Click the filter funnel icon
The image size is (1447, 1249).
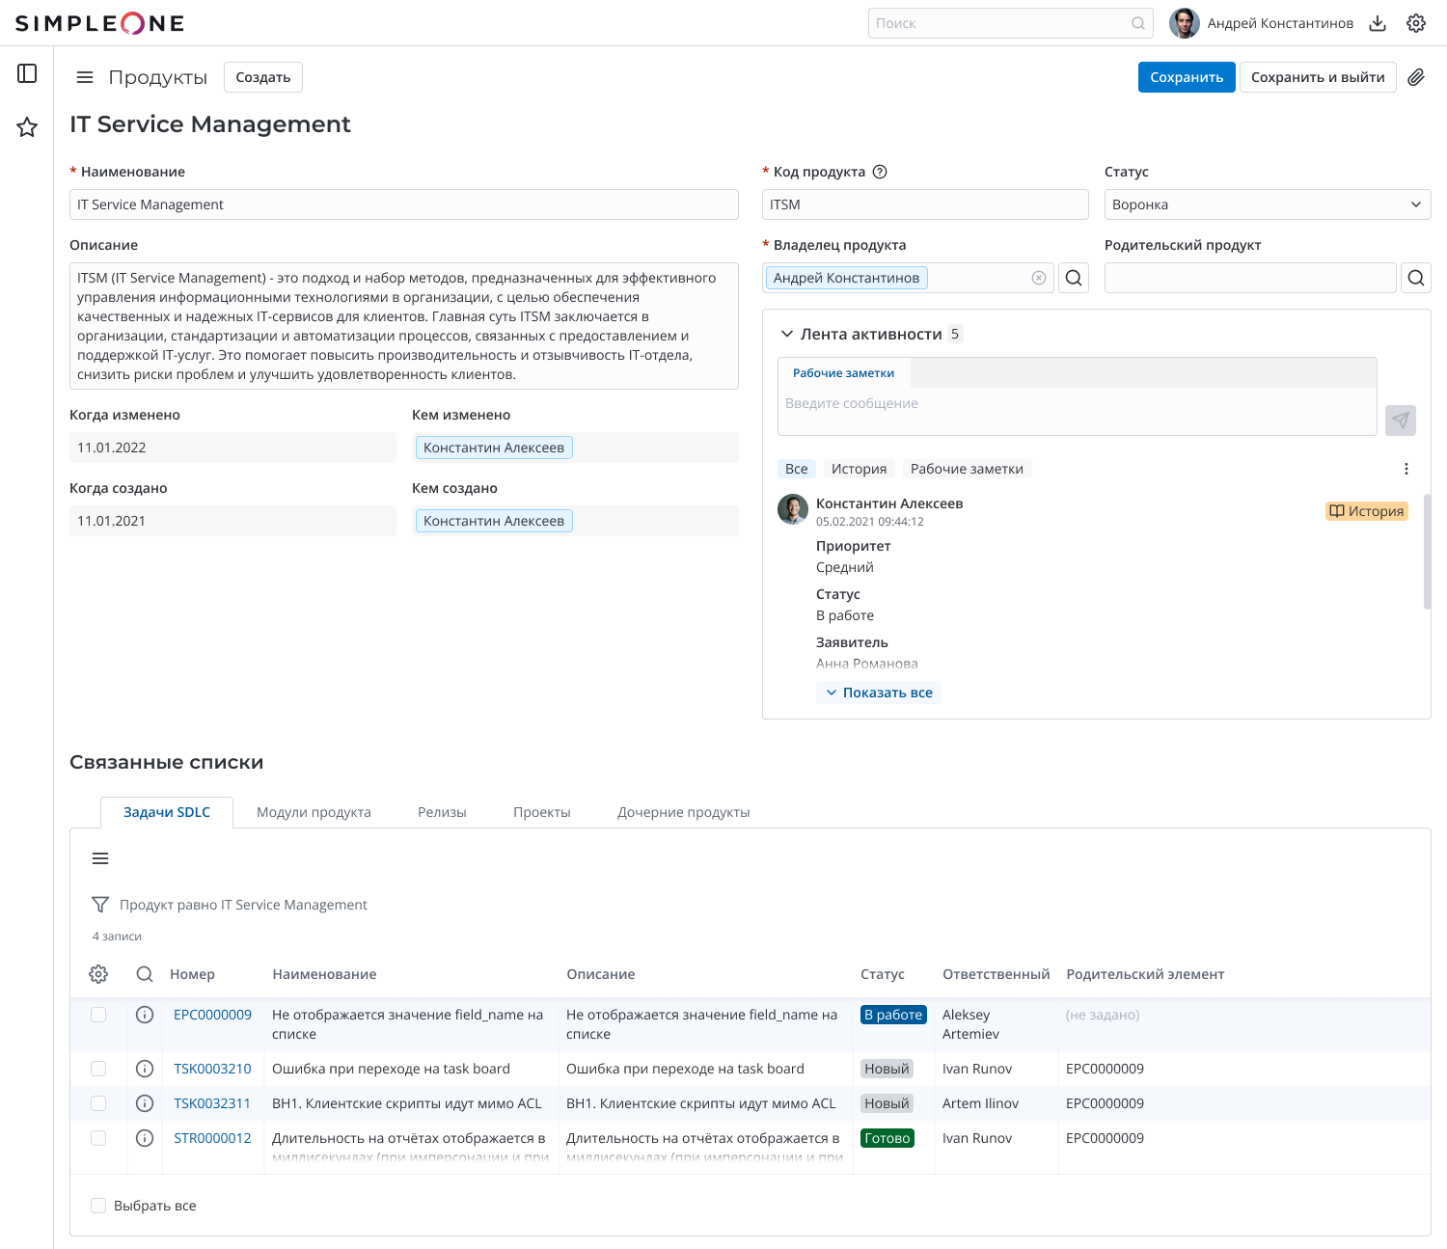coord(99,905)
